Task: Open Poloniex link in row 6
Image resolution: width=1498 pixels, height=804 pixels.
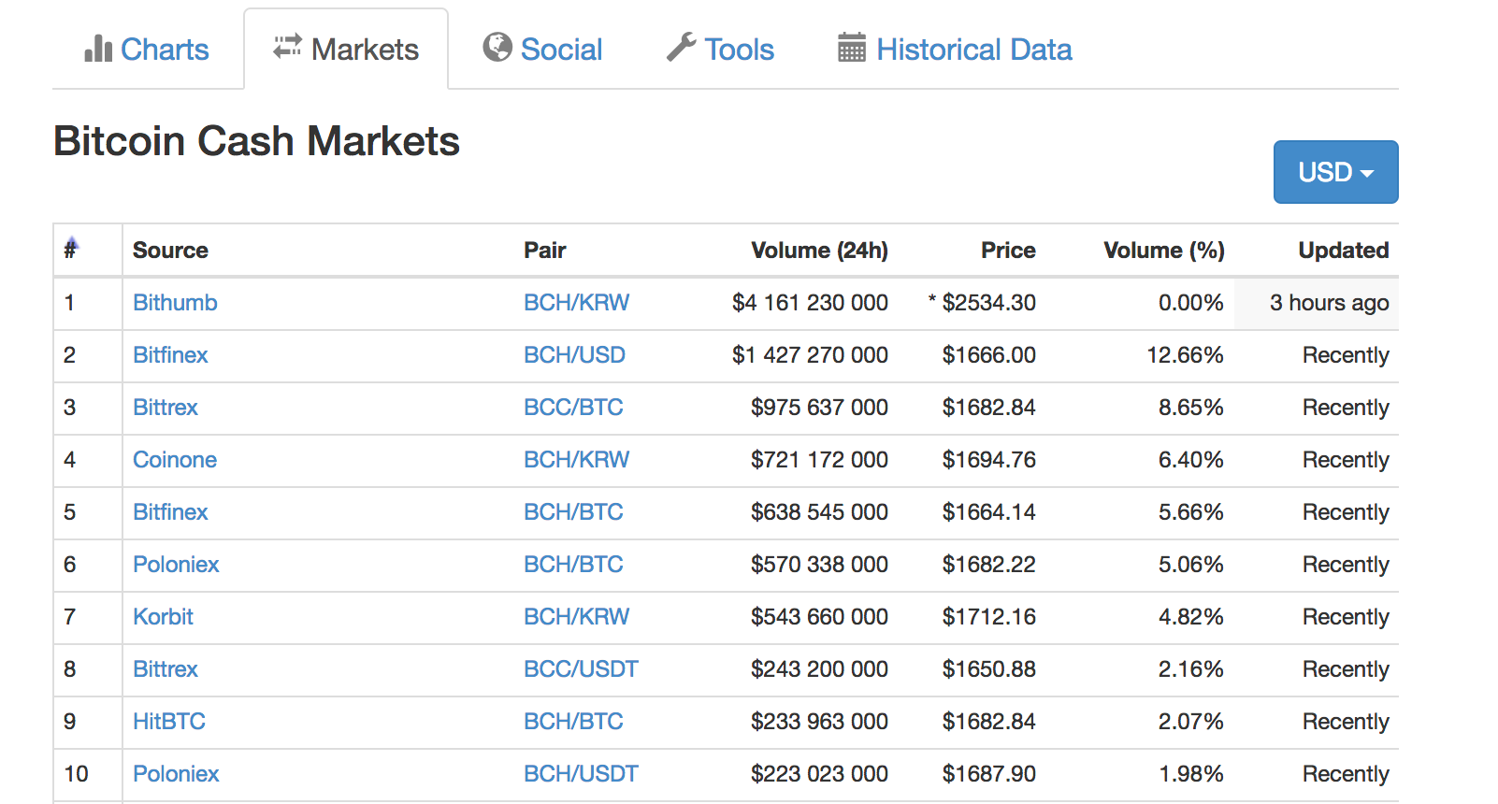Action: click(176, 565)
